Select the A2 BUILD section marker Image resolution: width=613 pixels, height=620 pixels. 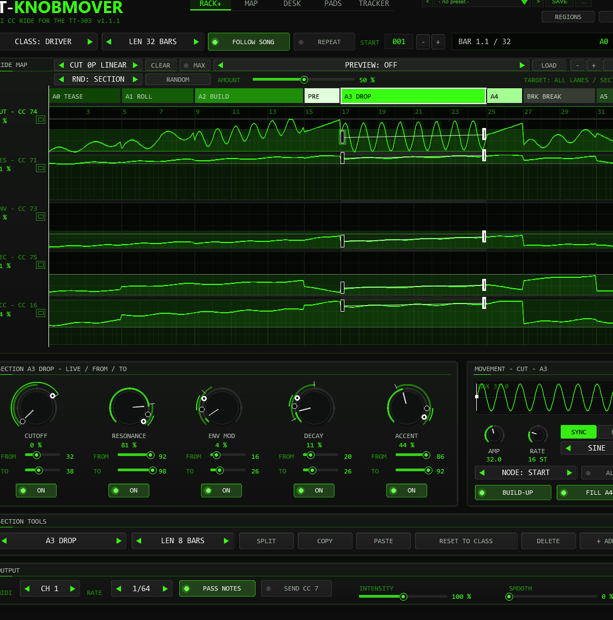(x=249, y=96)
